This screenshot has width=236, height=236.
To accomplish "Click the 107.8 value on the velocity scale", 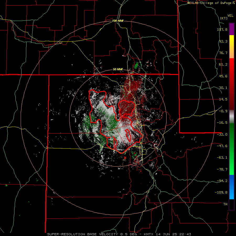I will pos(222,29).
